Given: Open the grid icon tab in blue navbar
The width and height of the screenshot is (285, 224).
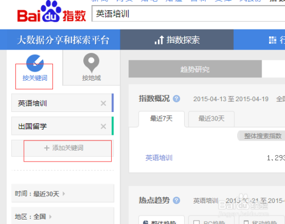Looking at the screenshot, I should click(272, 40).
